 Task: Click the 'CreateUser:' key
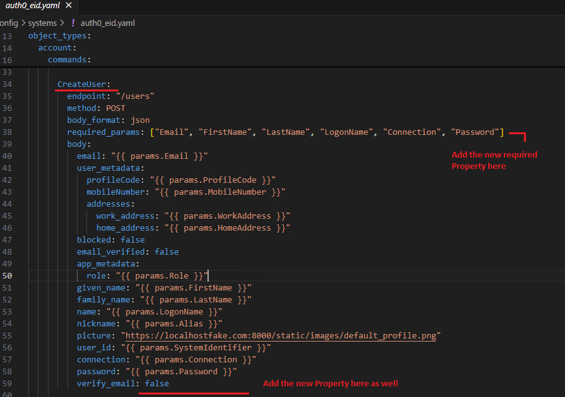pos(84,84)
